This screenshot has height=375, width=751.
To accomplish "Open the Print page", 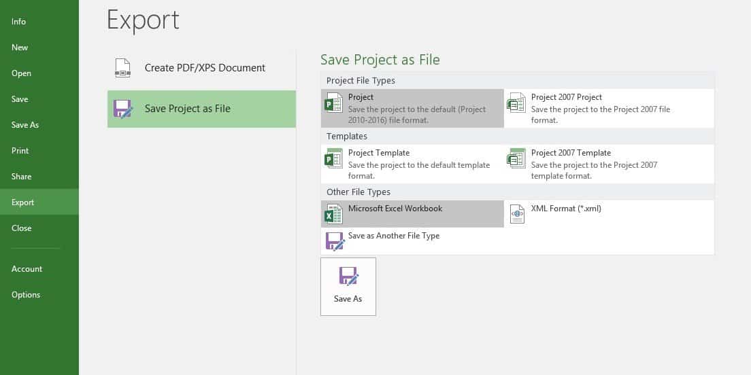I will 20,151.
